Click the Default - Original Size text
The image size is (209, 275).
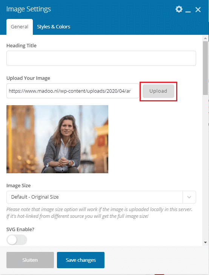pos(35,197)
